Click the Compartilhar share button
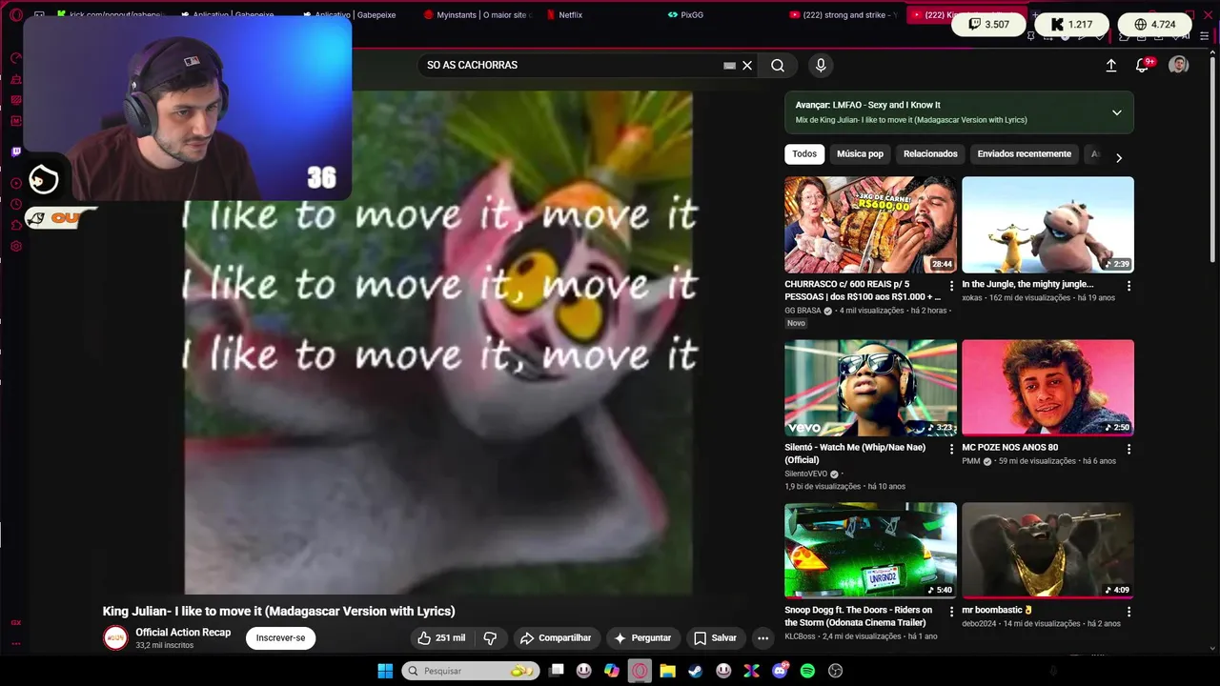 coord(555,638)
